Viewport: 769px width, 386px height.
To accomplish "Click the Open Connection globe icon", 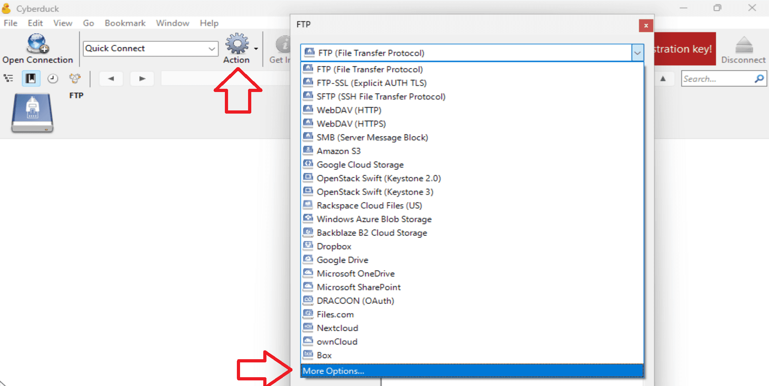I will (38, 44).
